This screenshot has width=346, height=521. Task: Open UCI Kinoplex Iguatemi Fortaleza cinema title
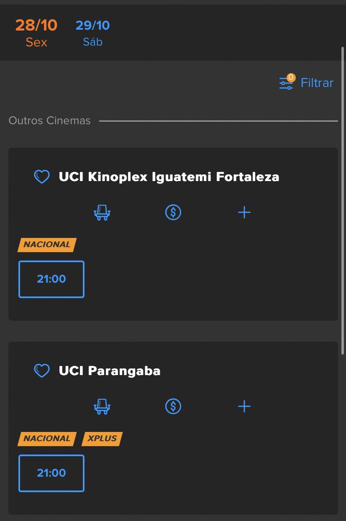169,177
